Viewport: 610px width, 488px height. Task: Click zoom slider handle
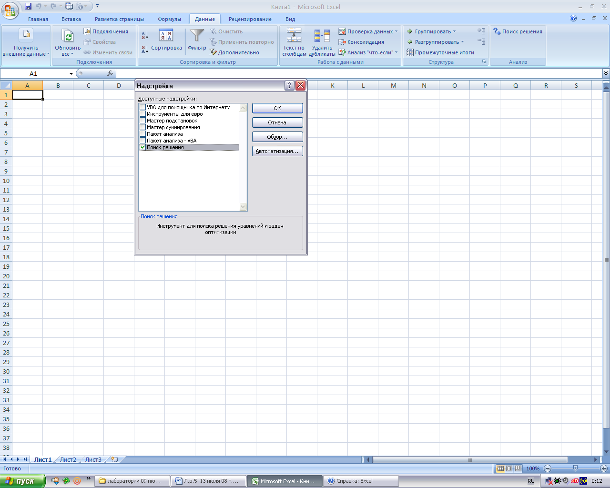(x=575, y=468)
